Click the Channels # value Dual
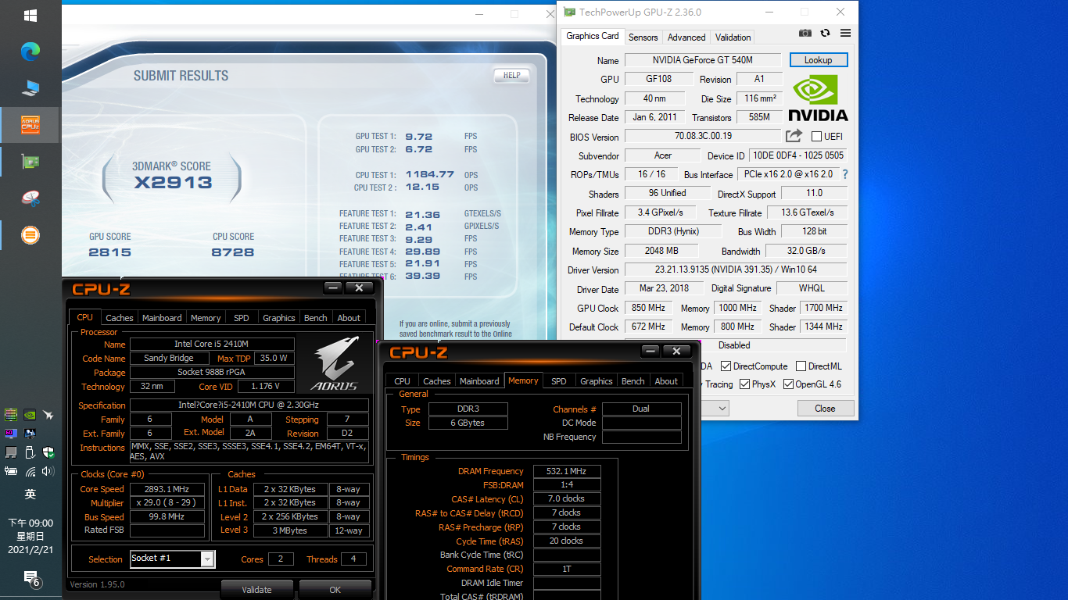The height and width of the screenshot is (600, 1068). (x=641, y=409)
